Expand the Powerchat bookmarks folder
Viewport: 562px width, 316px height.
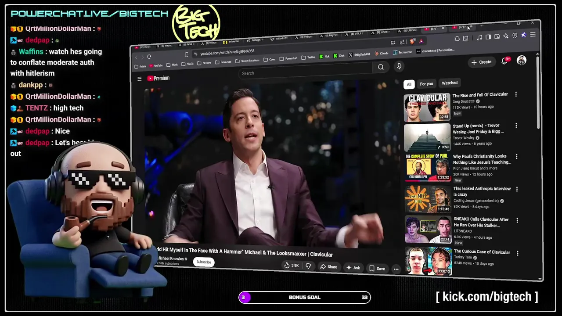tap(288, 58)
